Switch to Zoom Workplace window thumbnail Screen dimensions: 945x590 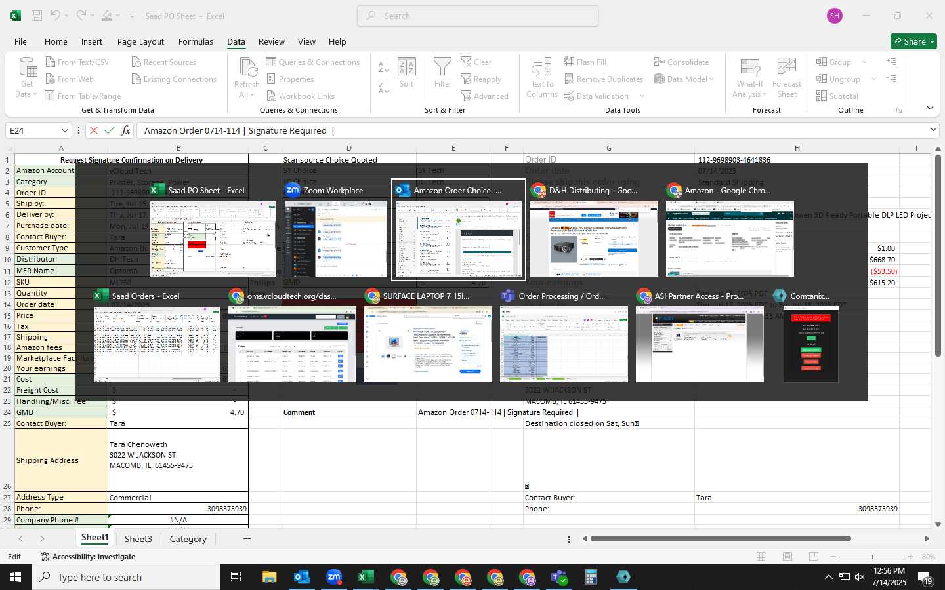click(x=336, y=231)
